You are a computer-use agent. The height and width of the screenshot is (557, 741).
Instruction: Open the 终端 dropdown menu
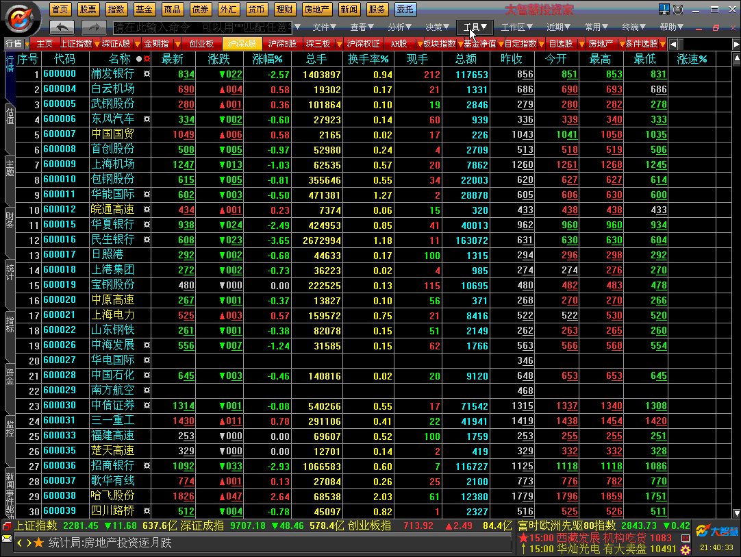click(633, 27)
